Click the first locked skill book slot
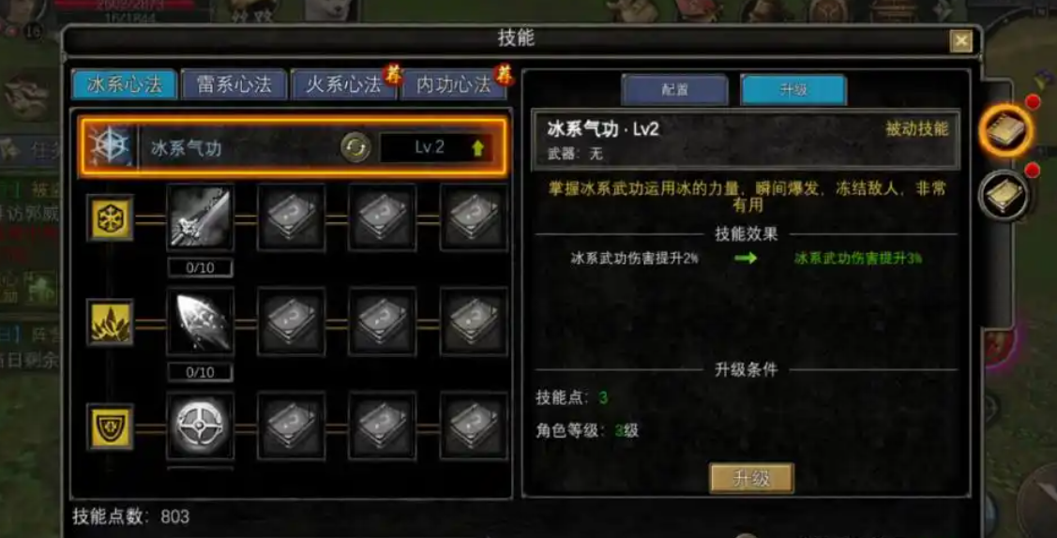This screenshot has height=538, width=1057. click(291, 217)
